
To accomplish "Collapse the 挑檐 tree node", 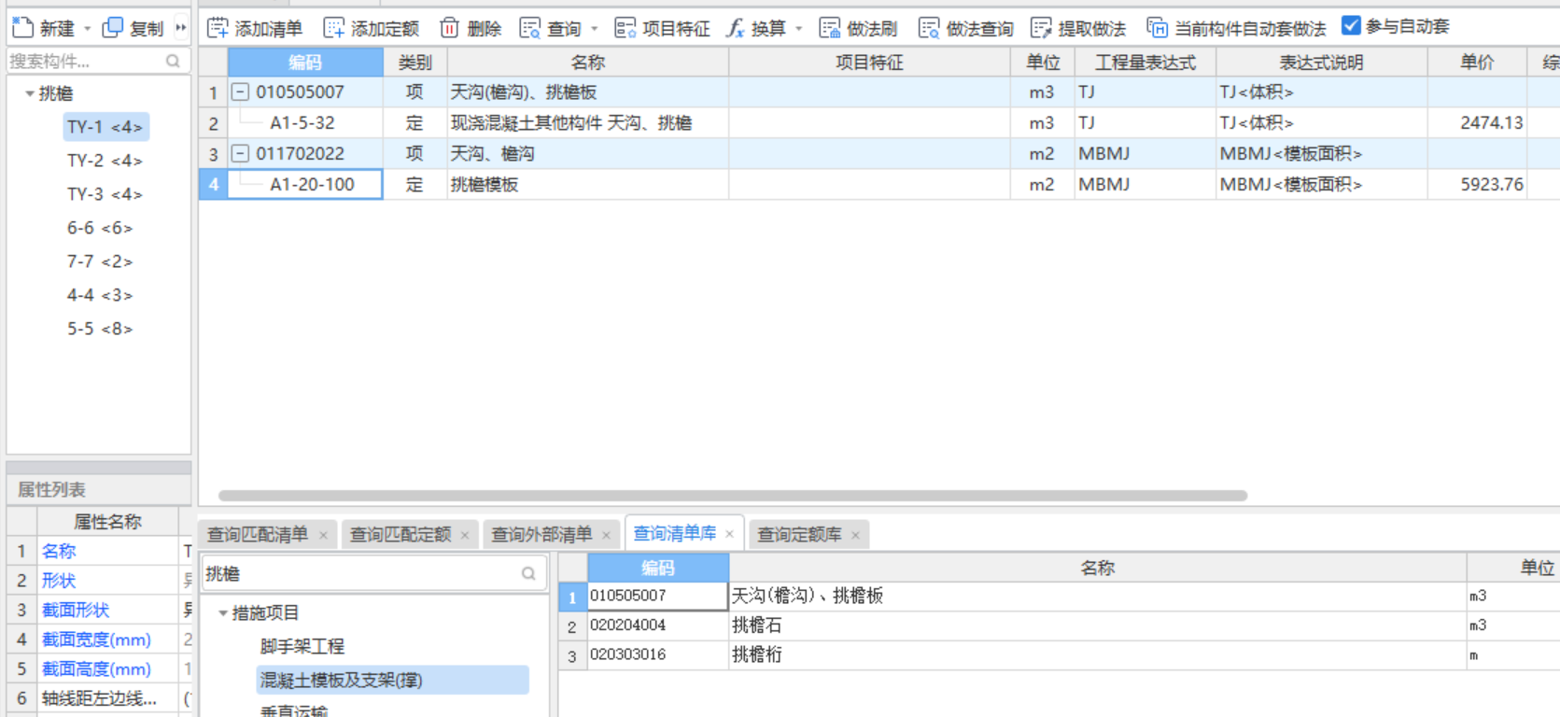I will point(30,93).
